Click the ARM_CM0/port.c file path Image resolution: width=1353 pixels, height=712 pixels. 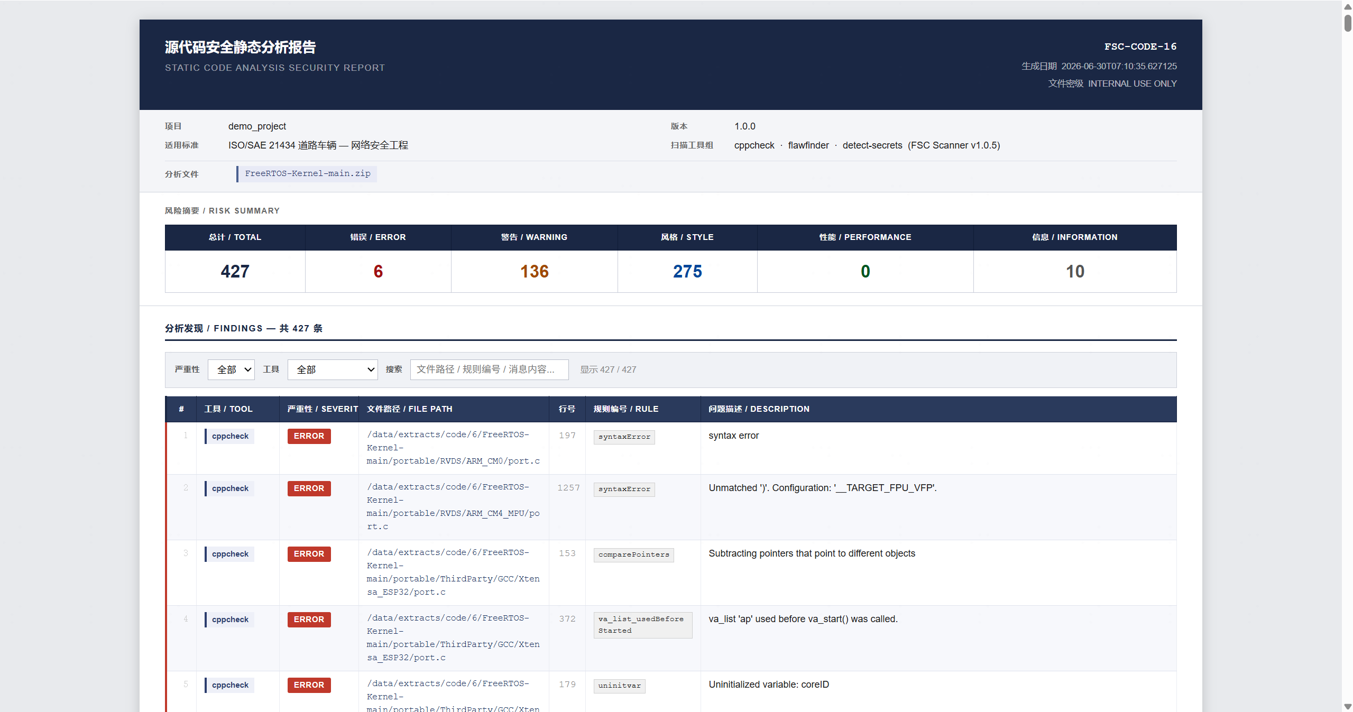(x=453, y=448)
